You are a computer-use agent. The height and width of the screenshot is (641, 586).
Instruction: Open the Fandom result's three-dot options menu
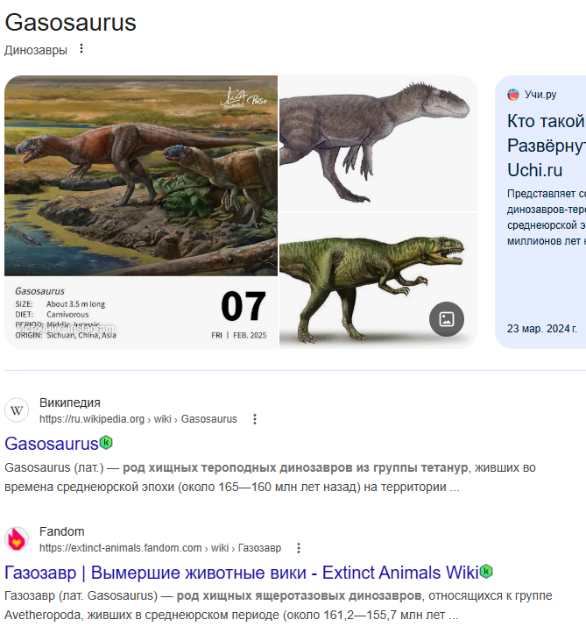coord(299,548)
